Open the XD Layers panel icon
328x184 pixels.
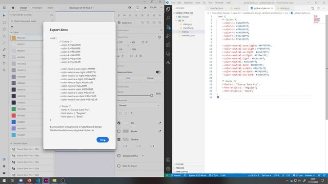pyautogui.click(x=4, y=166)
